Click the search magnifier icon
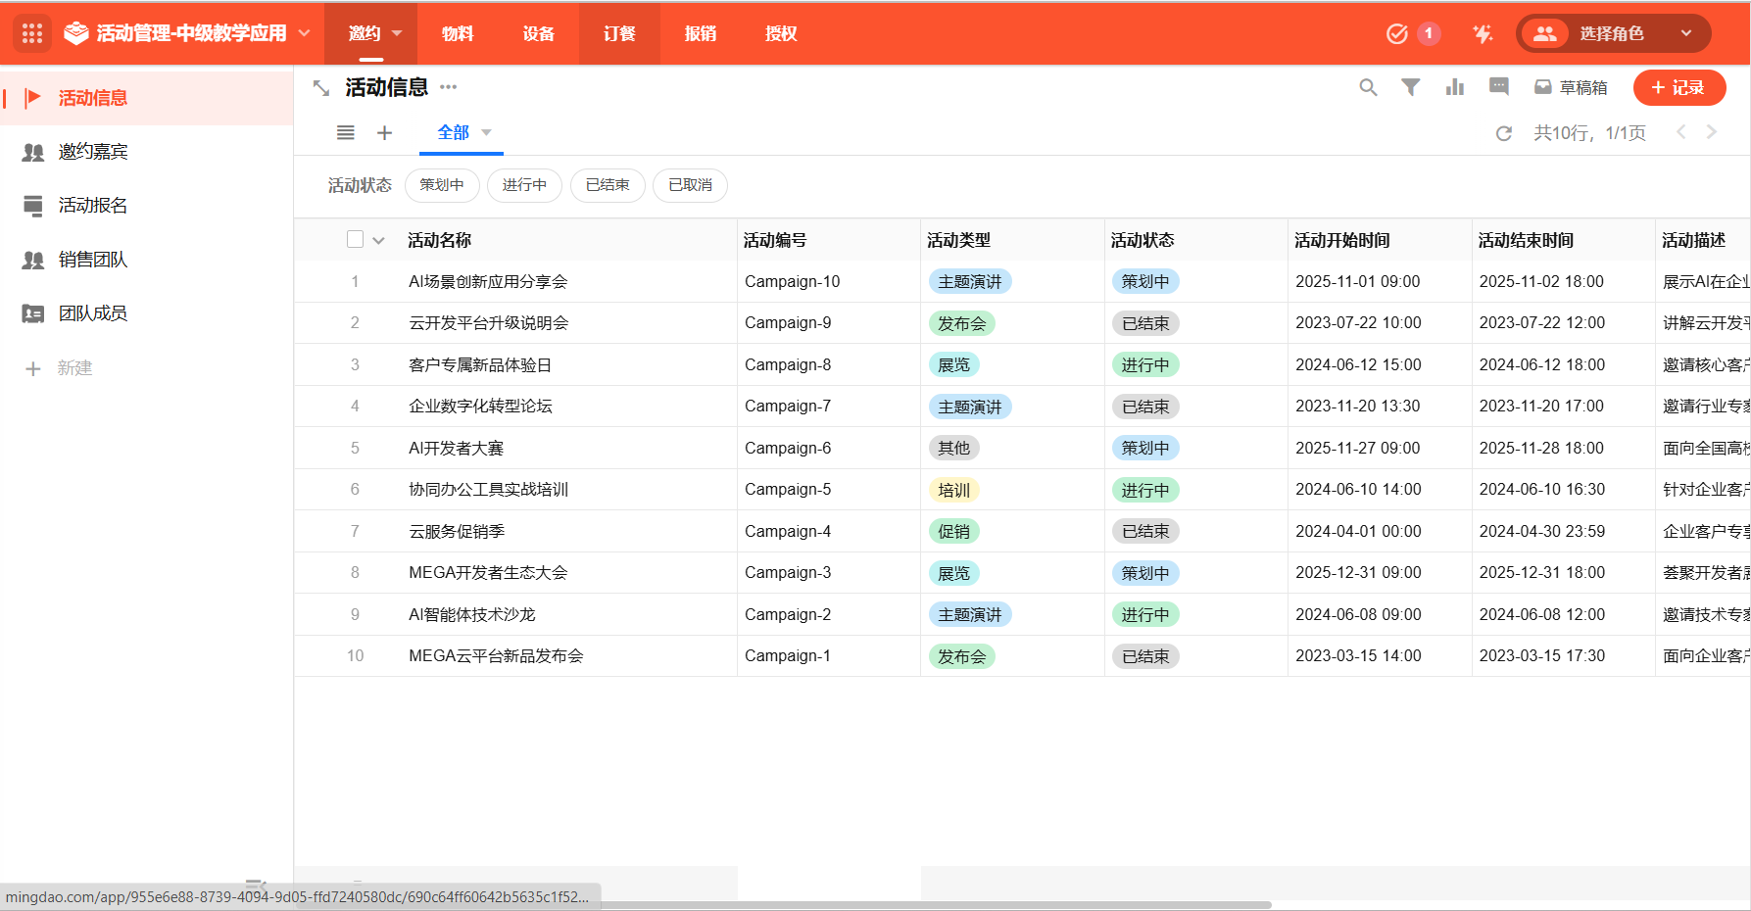This screenshot has width=1751, height=911. [x=1368, y=87]
